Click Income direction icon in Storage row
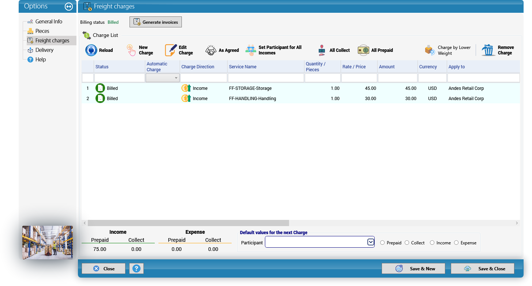 click(186, 88)
